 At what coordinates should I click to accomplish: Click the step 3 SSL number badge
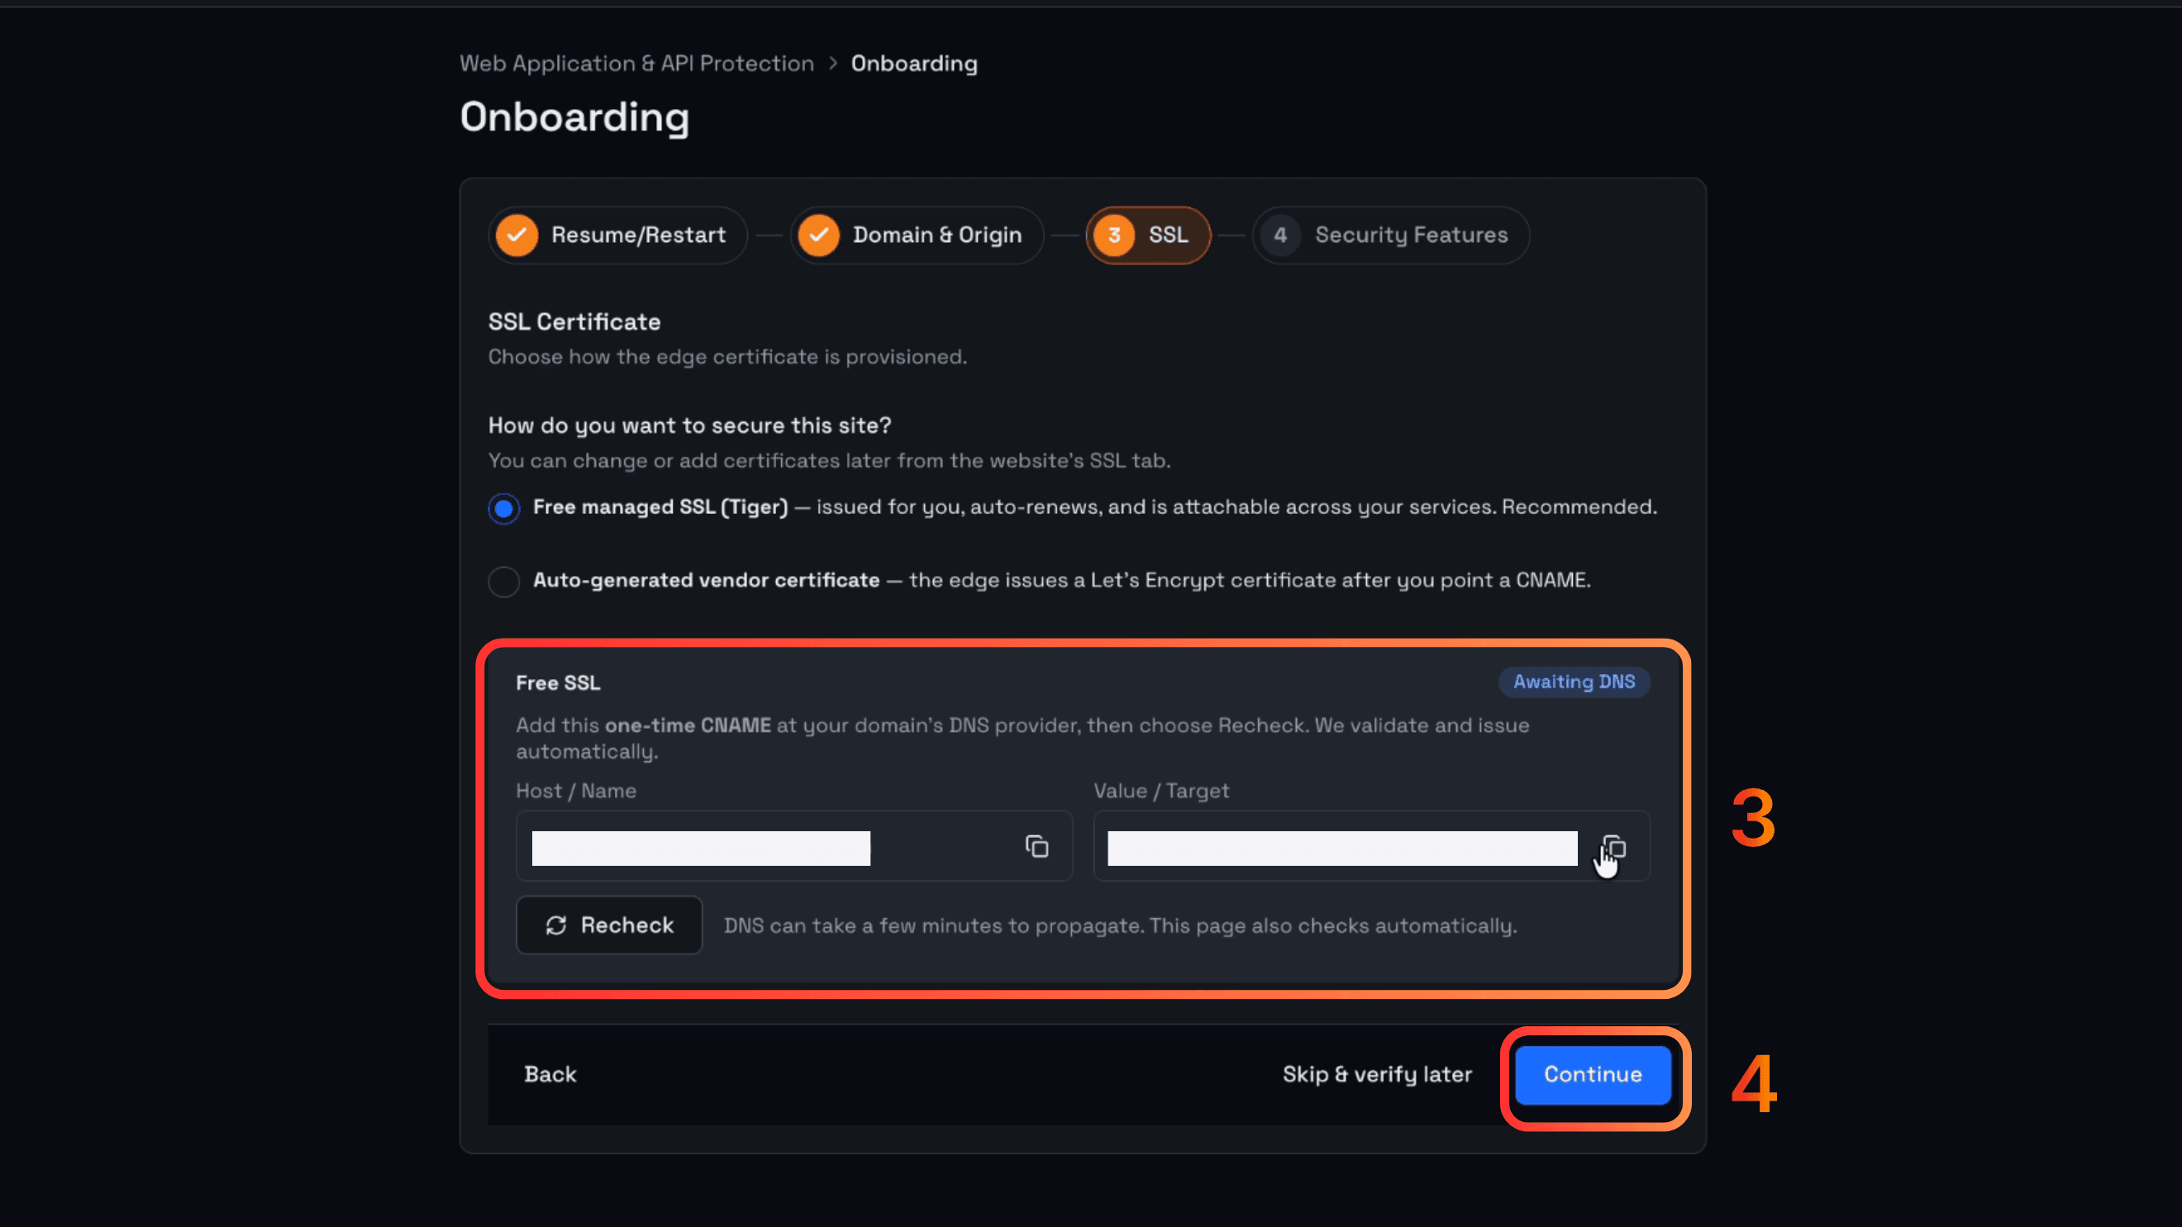click(x=1114, y=235)
